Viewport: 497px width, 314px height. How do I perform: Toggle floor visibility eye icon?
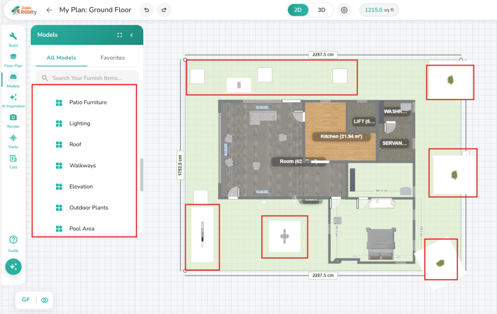pyautogui.click(x=45, y=300)
